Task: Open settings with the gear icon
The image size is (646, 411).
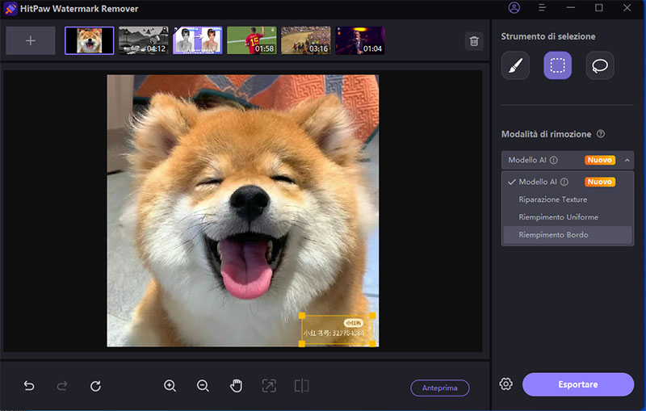Action: pyautogui.click(x=505, y=384)
